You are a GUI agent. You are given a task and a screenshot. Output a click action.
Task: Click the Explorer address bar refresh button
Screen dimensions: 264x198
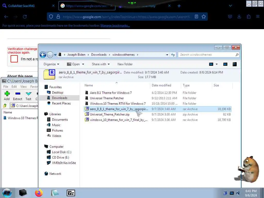point(173,55)
